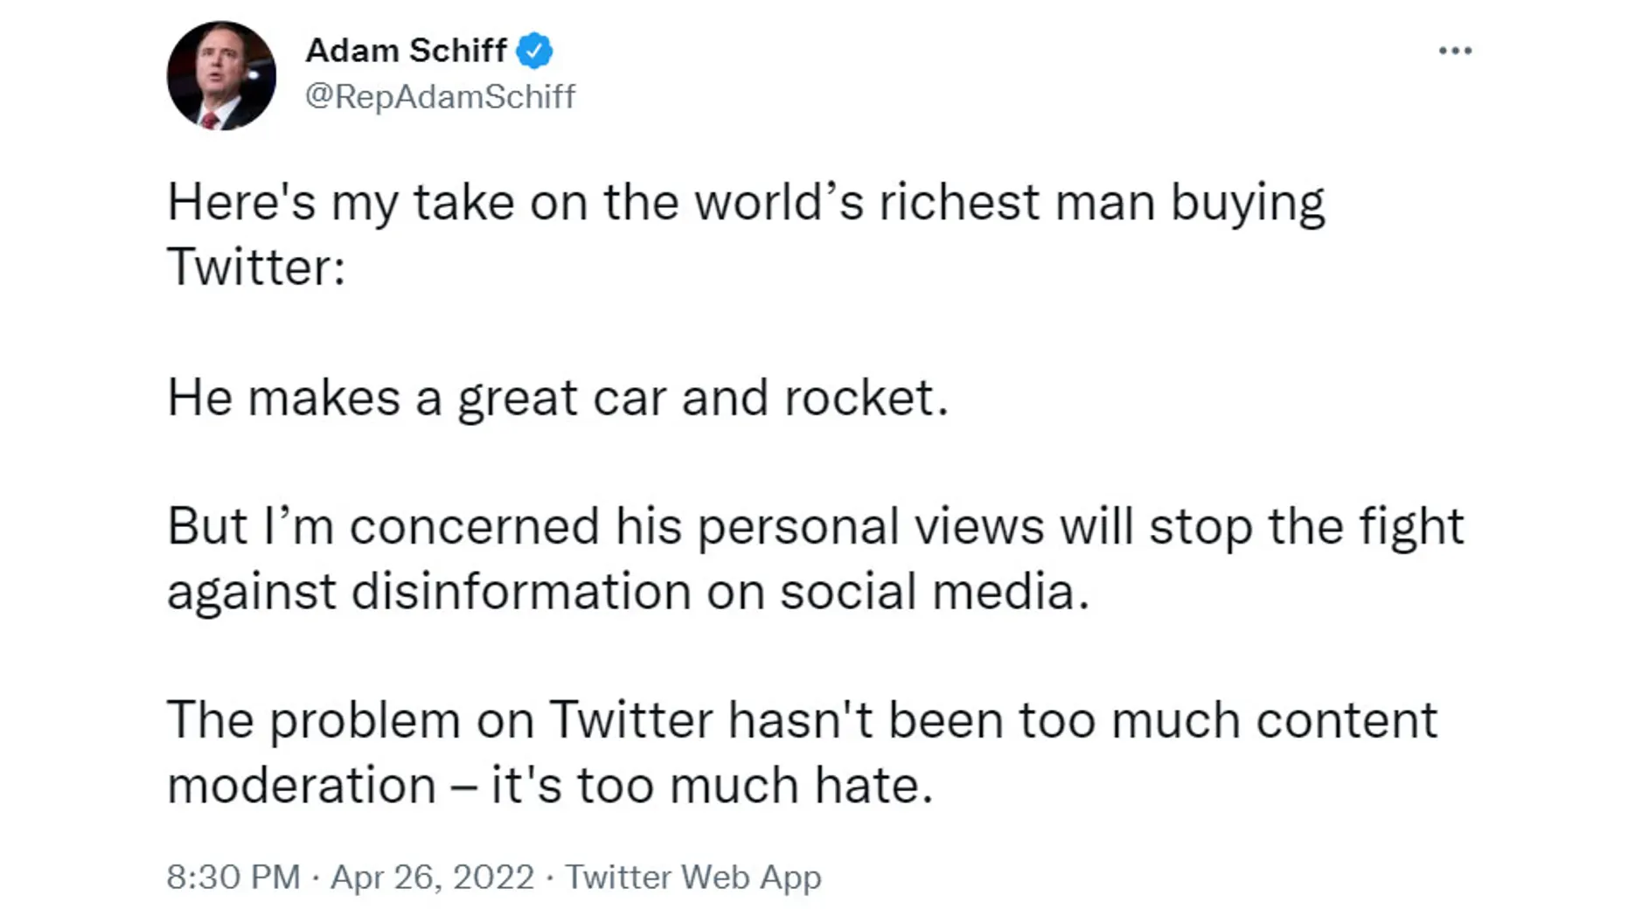Click the final word "hate."
This screenshot has height=916, width=1628.
click(x=873, y=785)
